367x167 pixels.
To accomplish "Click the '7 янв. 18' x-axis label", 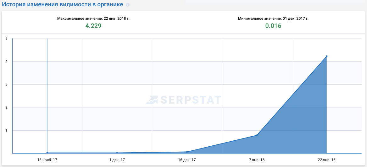I will pos(257,160).
